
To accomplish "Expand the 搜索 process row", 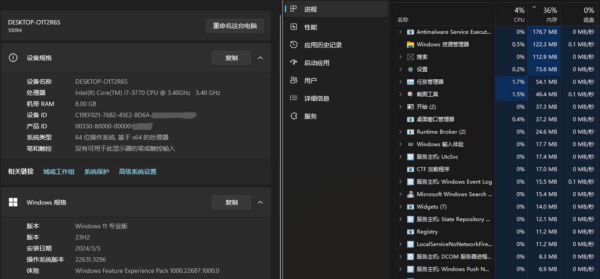I will (400, 57).
